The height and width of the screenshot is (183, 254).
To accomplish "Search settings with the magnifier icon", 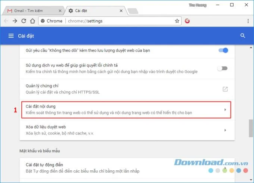I will (x=242, y=35).
